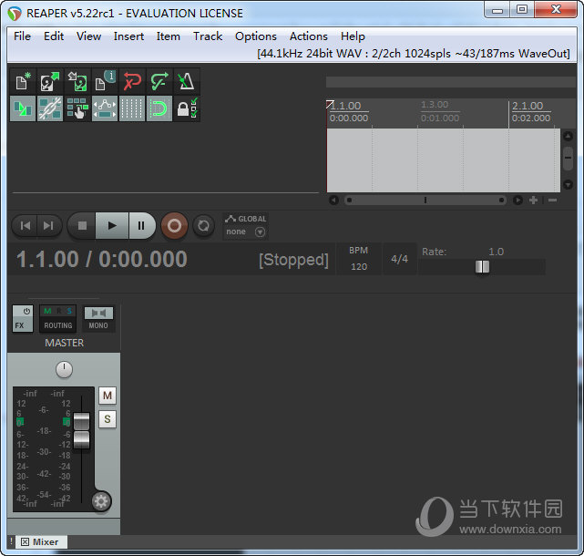The width and height of the screenshot is (584, 556).
Task: Click the Play transport button
Action: 112,225
